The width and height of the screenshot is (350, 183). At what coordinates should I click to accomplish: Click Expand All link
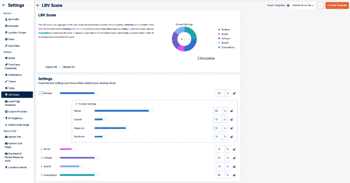click(x=51, y=67)
